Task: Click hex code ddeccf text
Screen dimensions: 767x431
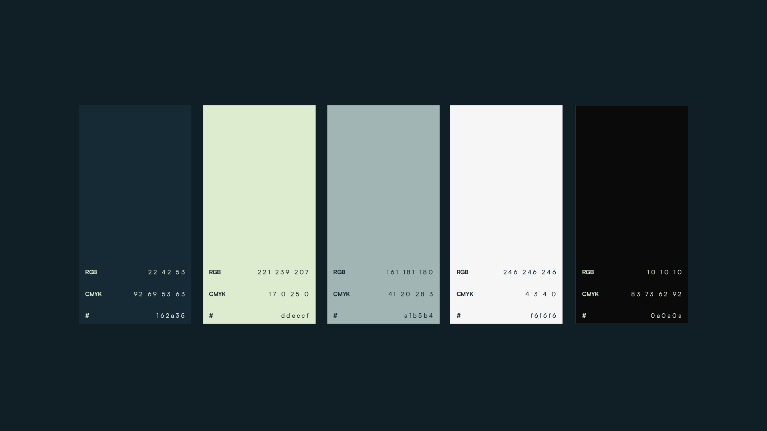Action: (x=295, y=316)
